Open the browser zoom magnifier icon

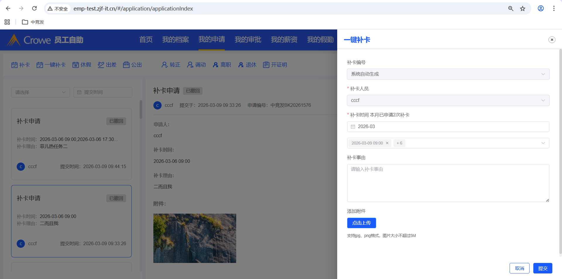click(x=511, y=8)
